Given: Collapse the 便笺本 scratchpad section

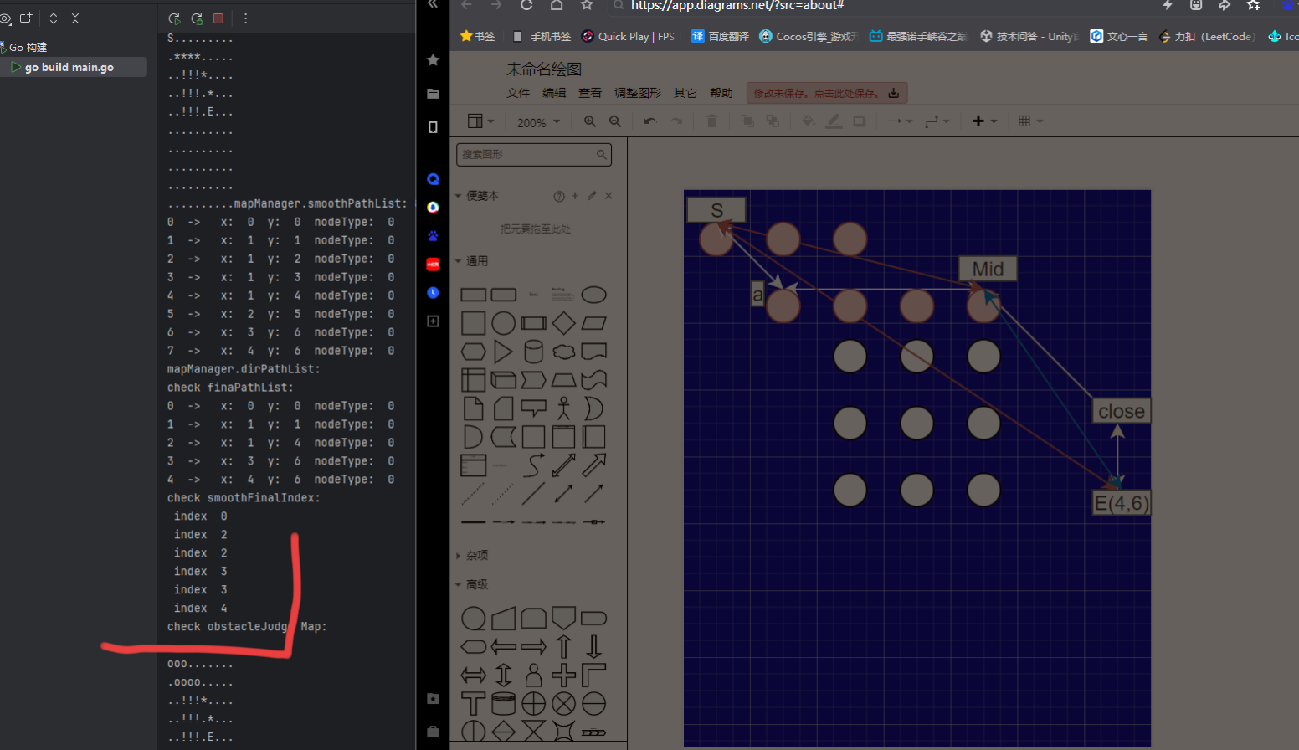Looking at the screenshot, I should pos(476,196).
